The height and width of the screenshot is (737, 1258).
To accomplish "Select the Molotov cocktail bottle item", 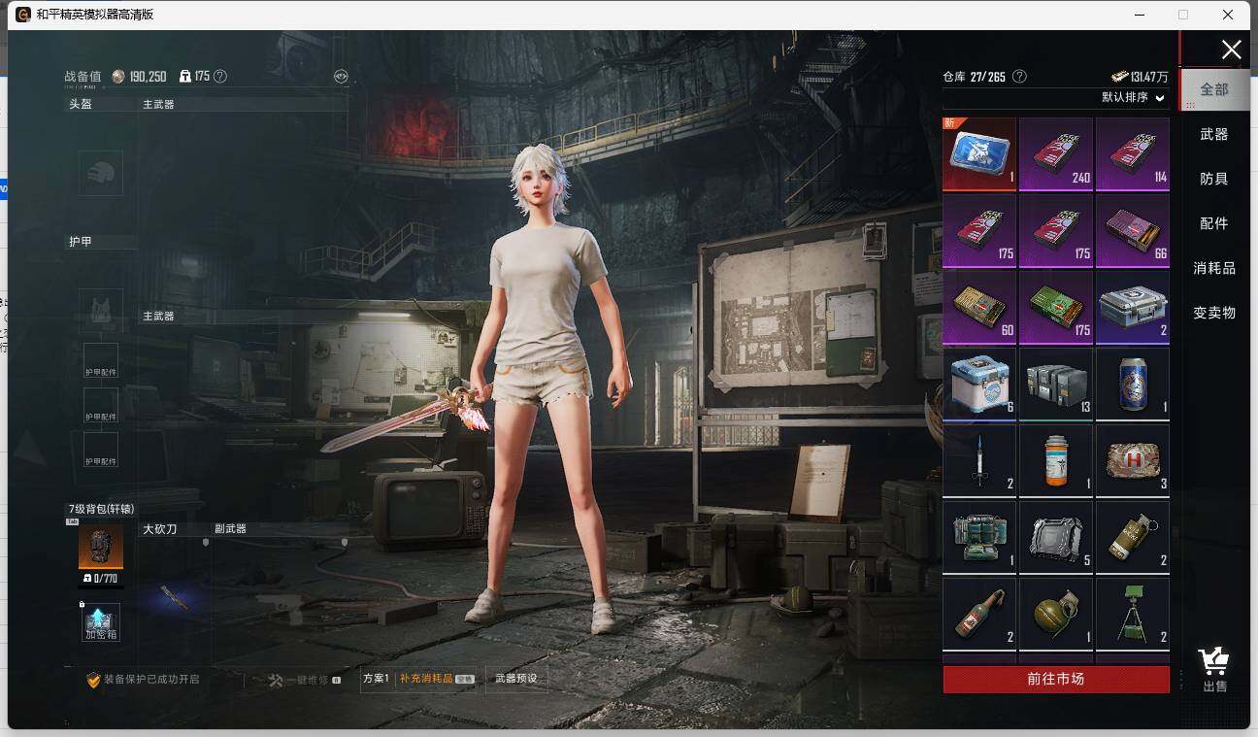I will point(979,614).
